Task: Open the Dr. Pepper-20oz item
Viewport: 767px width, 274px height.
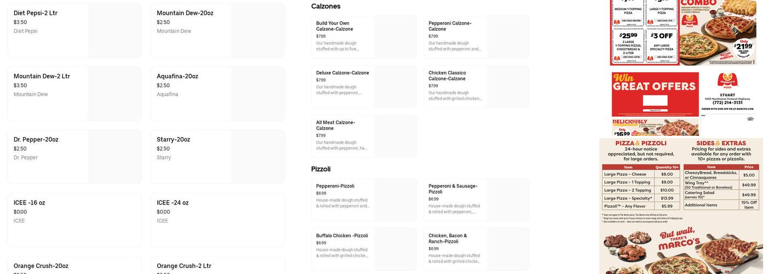Action: click(75, 157)
